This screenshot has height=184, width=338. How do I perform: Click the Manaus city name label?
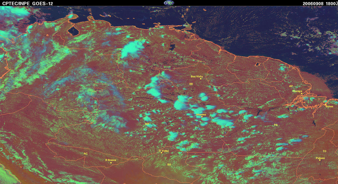click(x=201, y=114)
